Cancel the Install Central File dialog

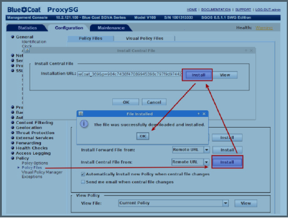click(x=154, y=102)
